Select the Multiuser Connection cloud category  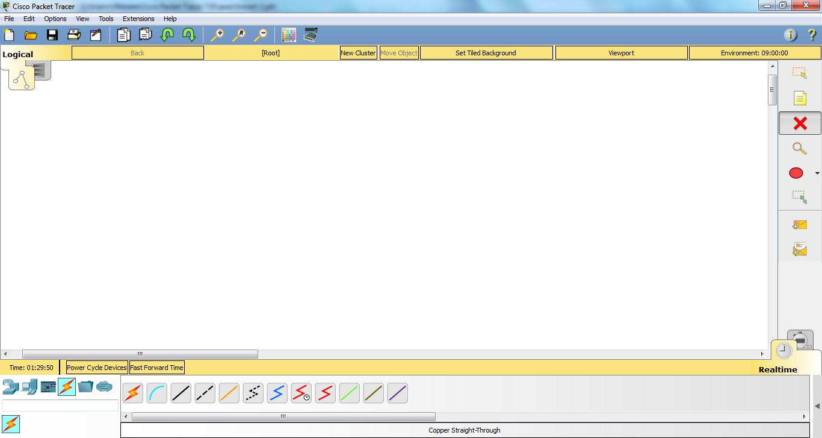point(104,386)
